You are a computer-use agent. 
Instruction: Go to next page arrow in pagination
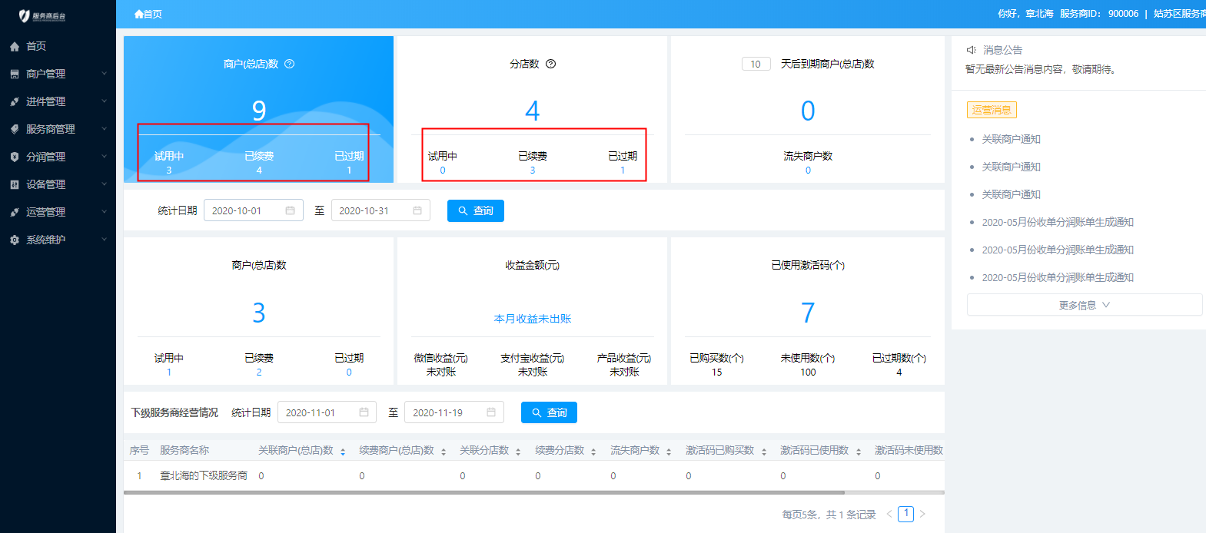point(922,514)
